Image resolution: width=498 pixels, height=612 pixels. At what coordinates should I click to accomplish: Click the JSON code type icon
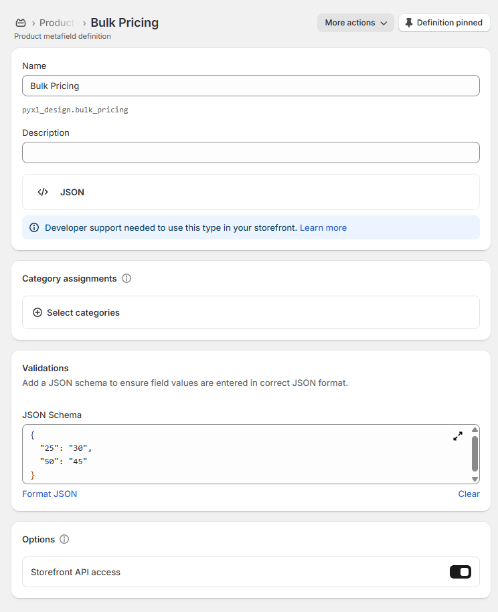(x=42, y=192)
